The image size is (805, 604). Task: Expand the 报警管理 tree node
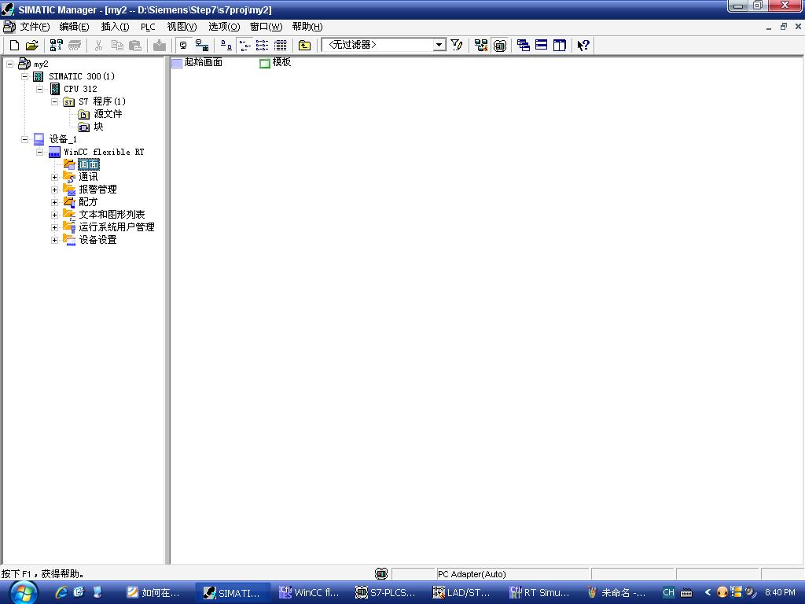55,190
